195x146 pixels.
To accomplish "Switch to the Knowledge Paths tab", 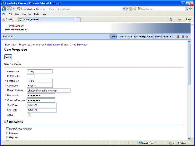I will [144, 36].
